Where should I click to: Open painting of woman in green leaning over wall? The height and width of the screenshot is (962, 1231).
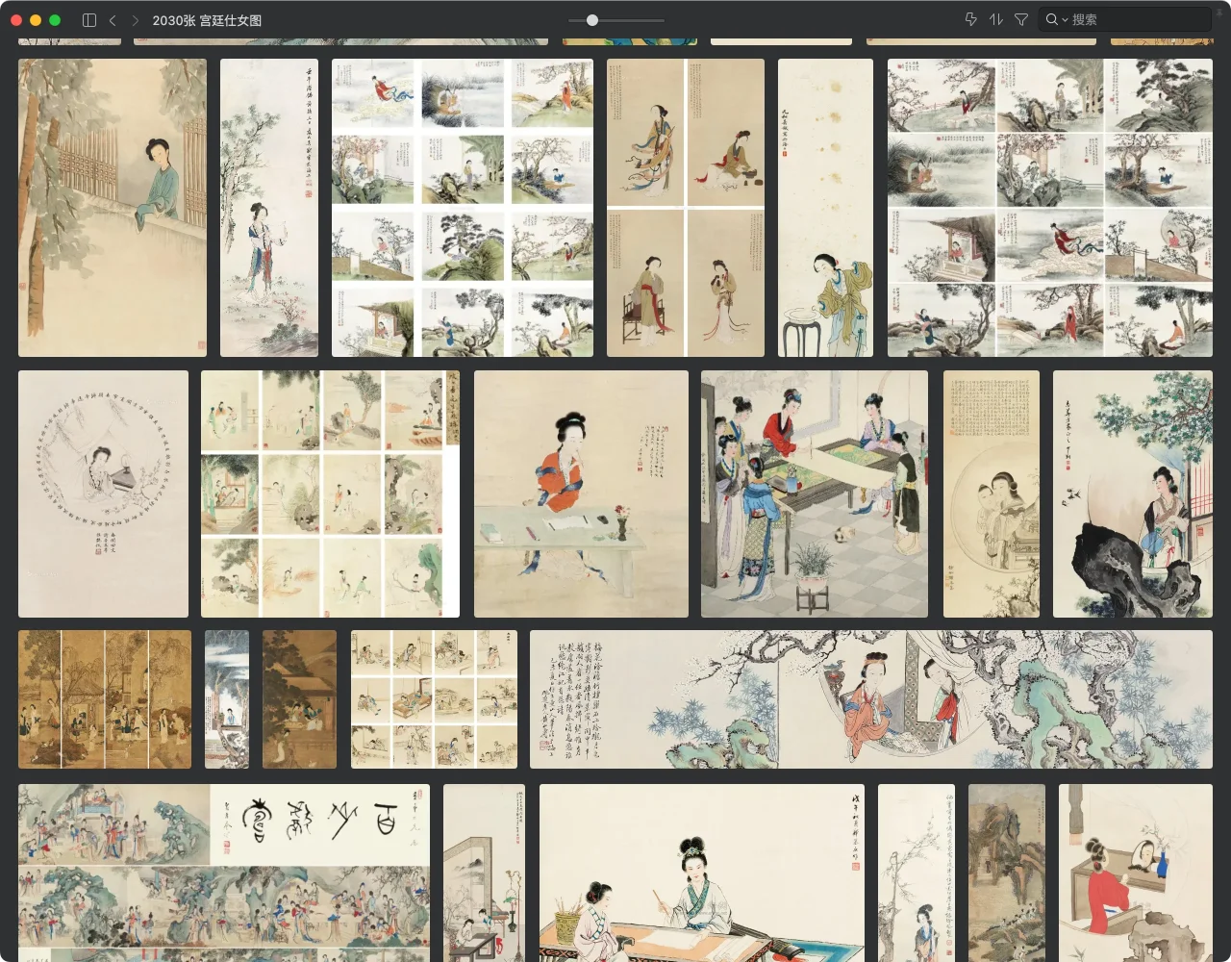[x=113, y=208]
